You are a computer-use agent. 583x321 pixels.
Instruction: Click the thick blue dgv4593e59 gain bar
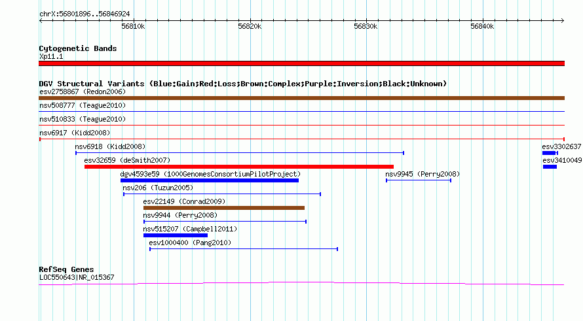click(x=210, y=180)
